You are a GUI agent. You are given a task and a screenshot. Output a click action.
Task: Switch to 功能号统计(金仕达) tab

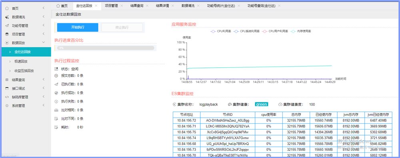221,6
